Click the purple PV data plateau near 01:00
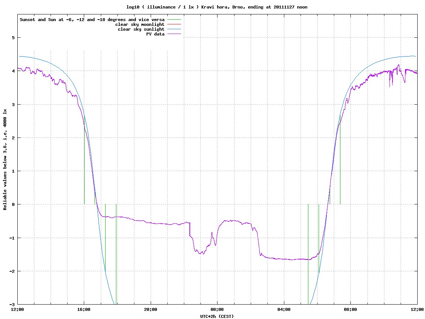 (x=232, y=221)
